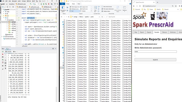
Task: Click the Project panel settings gear icon
Action: [x=13, y=7]
